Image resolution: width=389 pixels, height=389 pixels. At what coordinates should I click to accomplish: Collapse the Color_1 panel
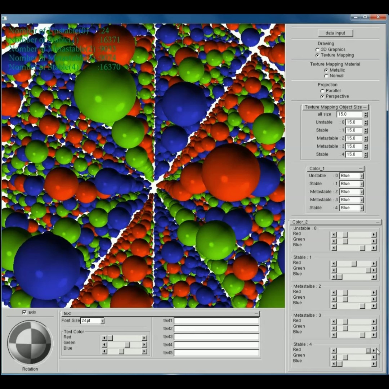[x=361, y=169]
